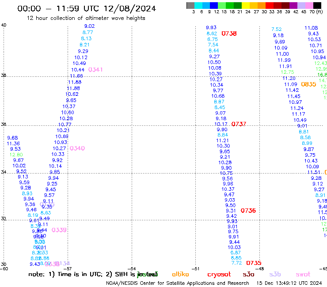Click the 6.87 wave height value
This screenshot has width=327, height=287.
[236, 253]
